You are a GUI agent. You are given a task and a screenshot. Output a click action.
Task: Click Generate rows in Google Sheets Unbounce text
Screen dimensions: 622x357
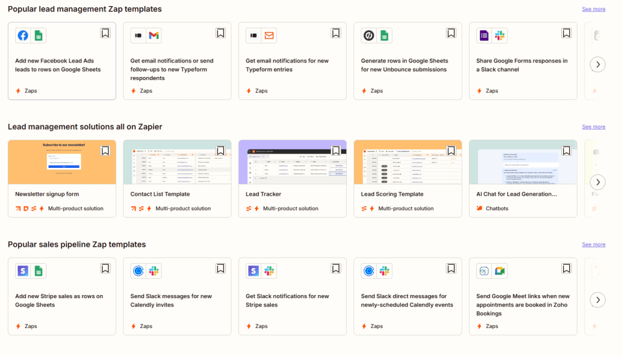pos(405,65)
